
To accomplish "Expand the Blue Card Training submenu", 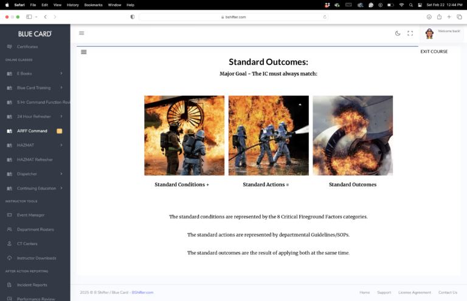I will (x=61, y=88).
